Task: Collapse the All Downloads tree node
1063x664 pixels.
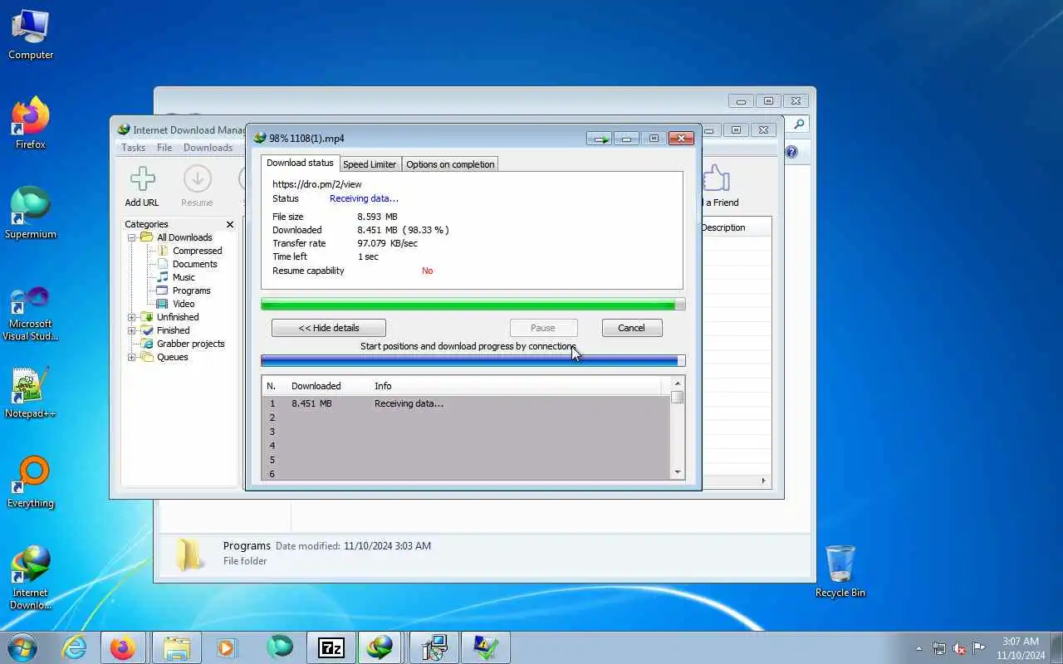Action: point(131,237)
